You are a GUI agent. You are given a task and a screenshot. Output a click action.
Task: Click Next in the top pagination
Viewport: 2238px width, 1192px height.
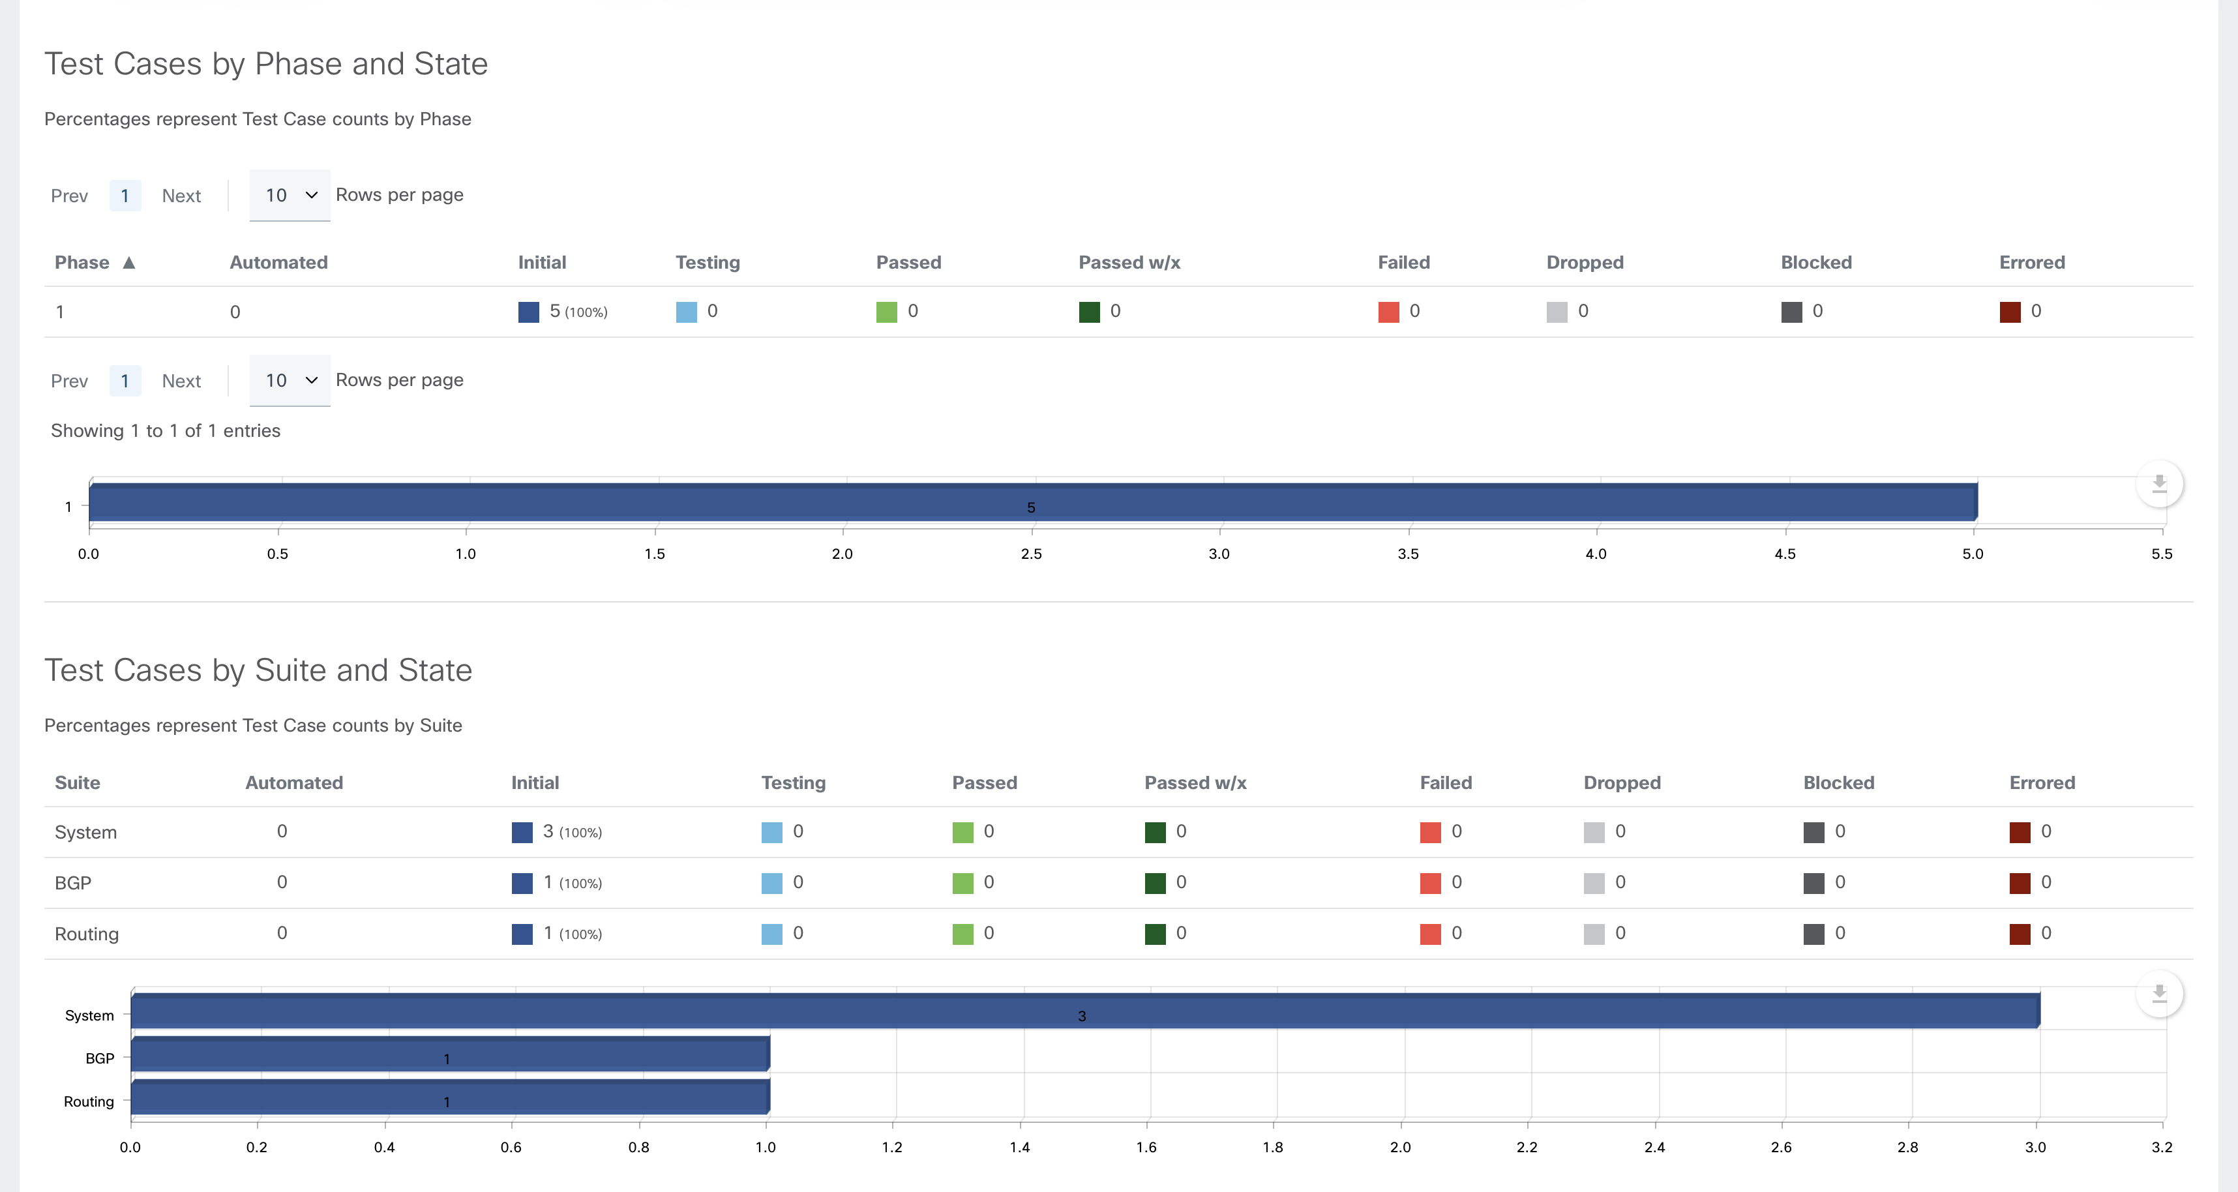tap(181, 196)
